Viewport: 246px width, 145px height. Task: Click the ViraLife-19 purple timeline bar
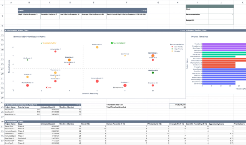[224, 44]
